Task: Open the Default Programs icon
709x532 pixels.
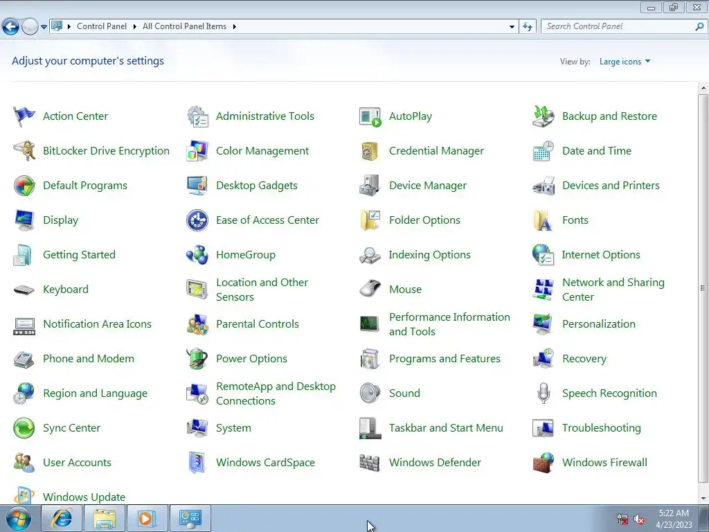Action: 24,186
